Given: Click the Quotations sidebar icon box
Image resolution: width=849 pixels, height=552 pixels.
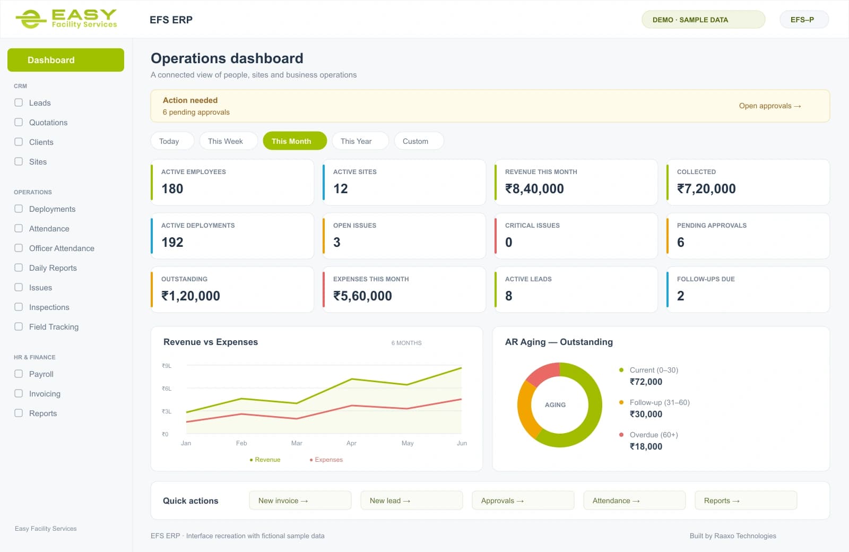Looking at the screenshot, I should point(19,122).
